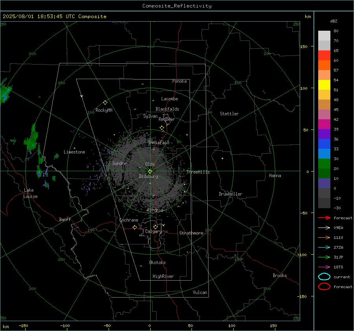Click red swatch between 65 and 60 dBZ
This screenshot has height=331, width=354.
pos(324,55)
